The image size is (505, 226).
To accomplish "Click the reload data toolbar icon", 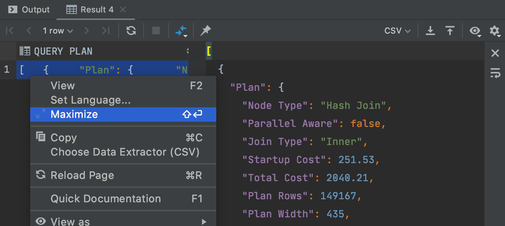I will (131, 31).
